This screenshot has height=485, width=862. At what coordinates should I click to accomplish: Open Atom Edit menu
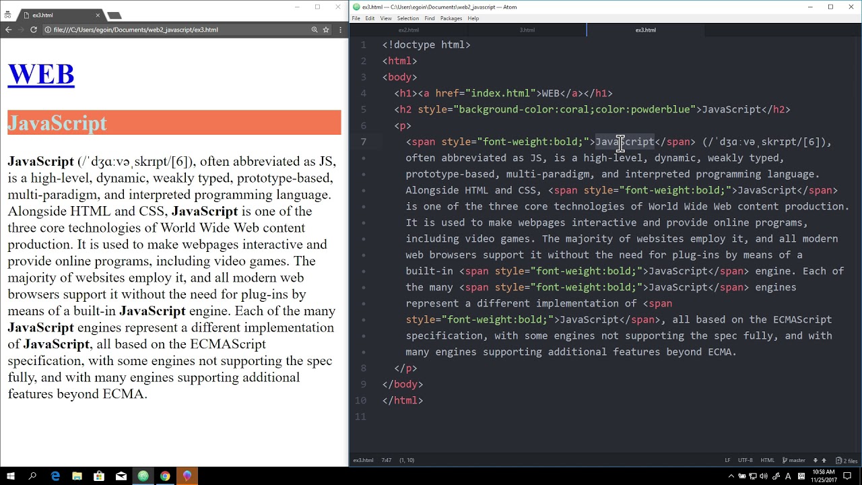pos(370,18)
